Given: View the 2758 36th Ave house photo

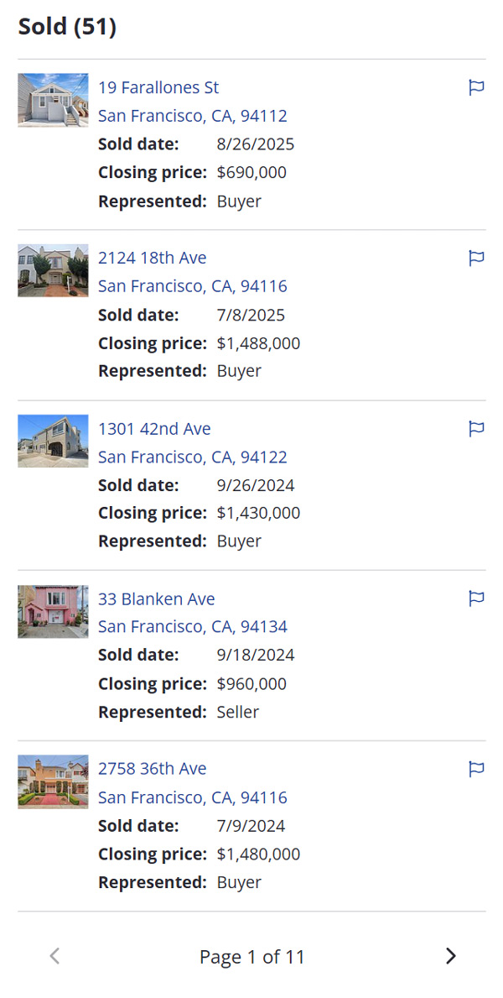Looking at the screenshot, I should 53,781.
